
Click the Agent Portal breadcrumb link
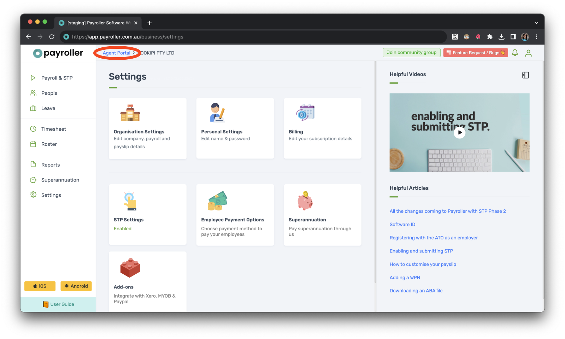[116, 53]
